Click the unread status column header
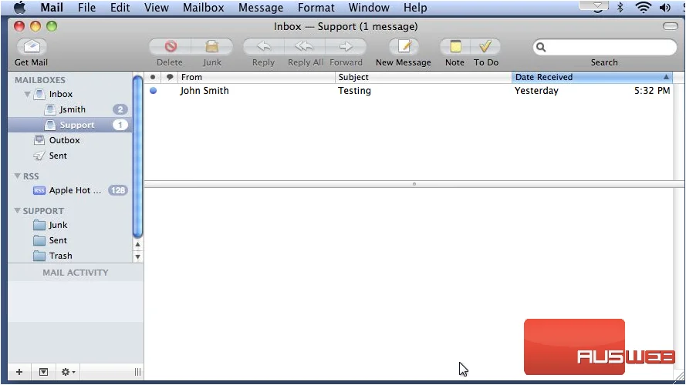 point(152,77)
